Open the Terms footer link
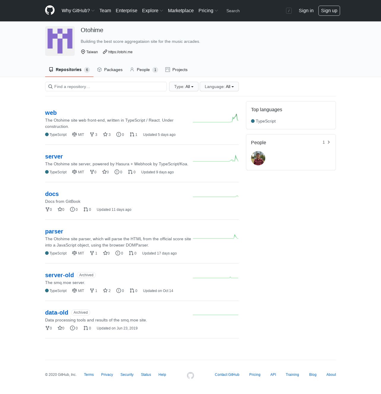The image size is (381, 394). click(x=89, y=375)
